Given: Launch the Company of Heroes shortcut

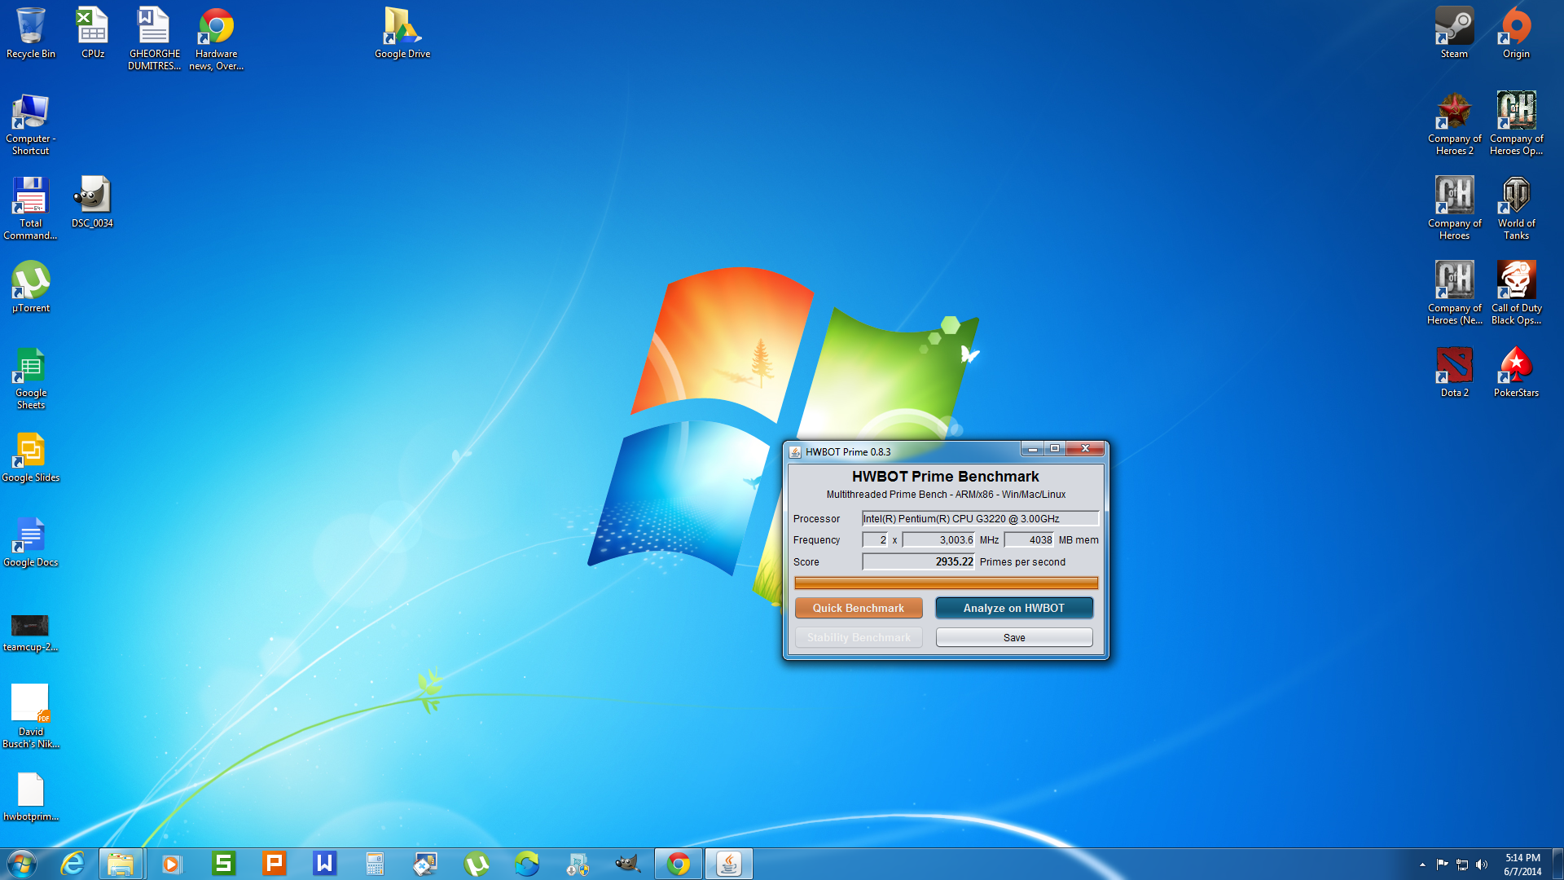Looking at the screenshot, I should [1454, 209].
